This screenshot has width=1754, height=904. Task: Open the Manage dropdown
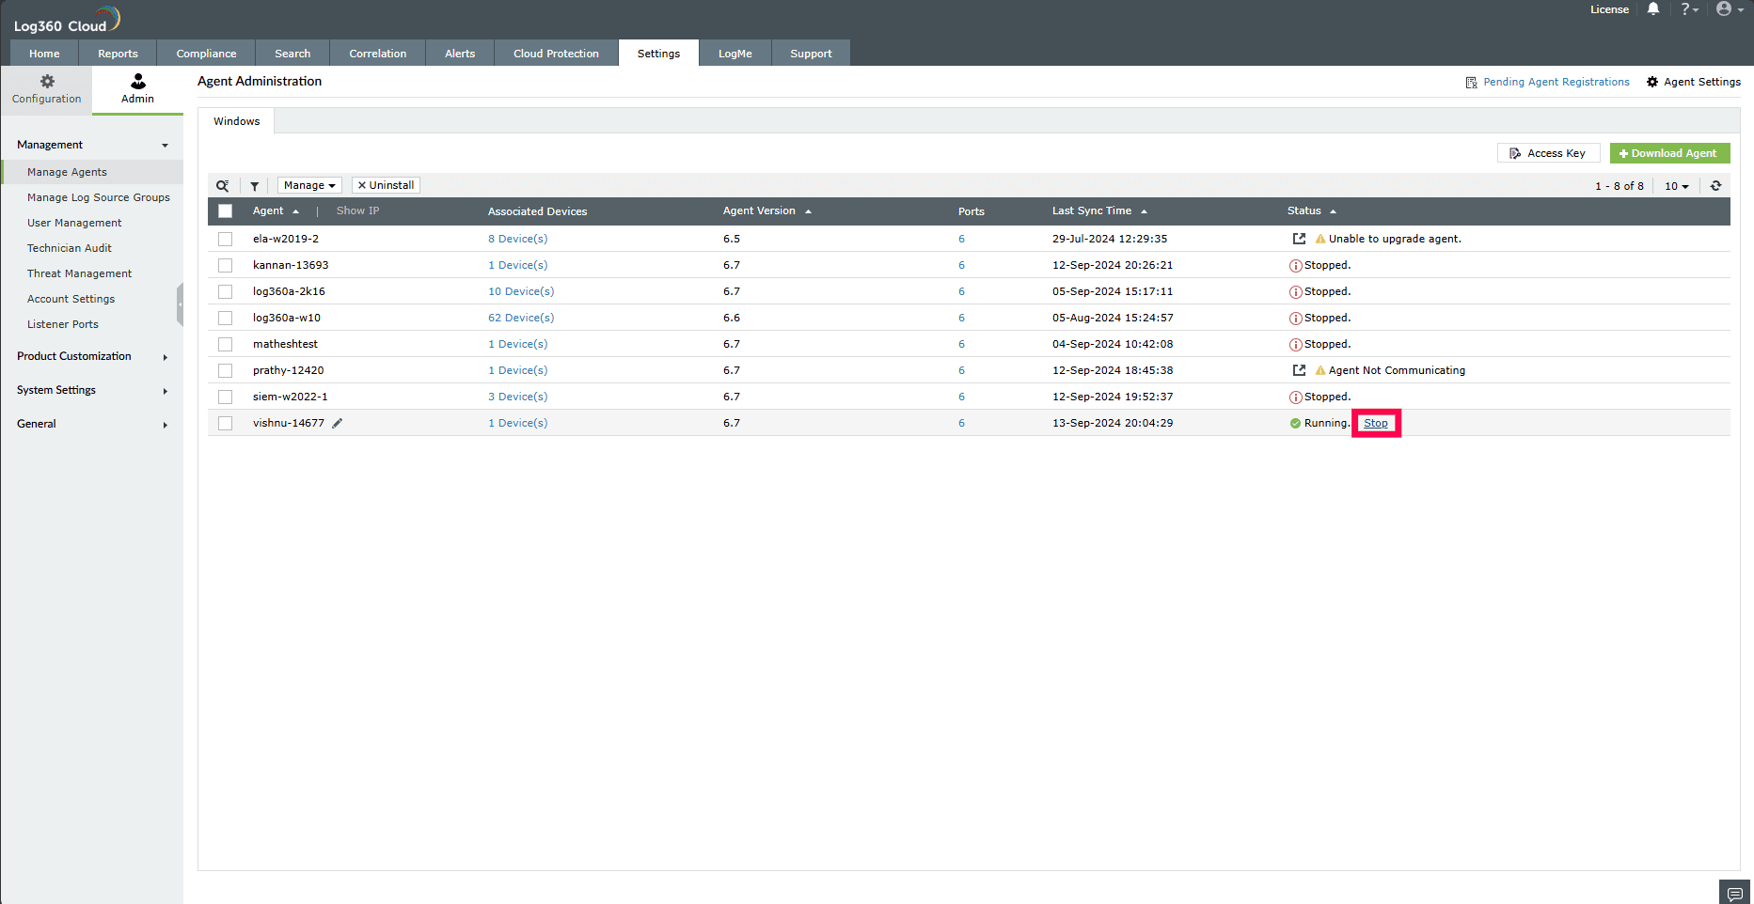click(309, 185)
